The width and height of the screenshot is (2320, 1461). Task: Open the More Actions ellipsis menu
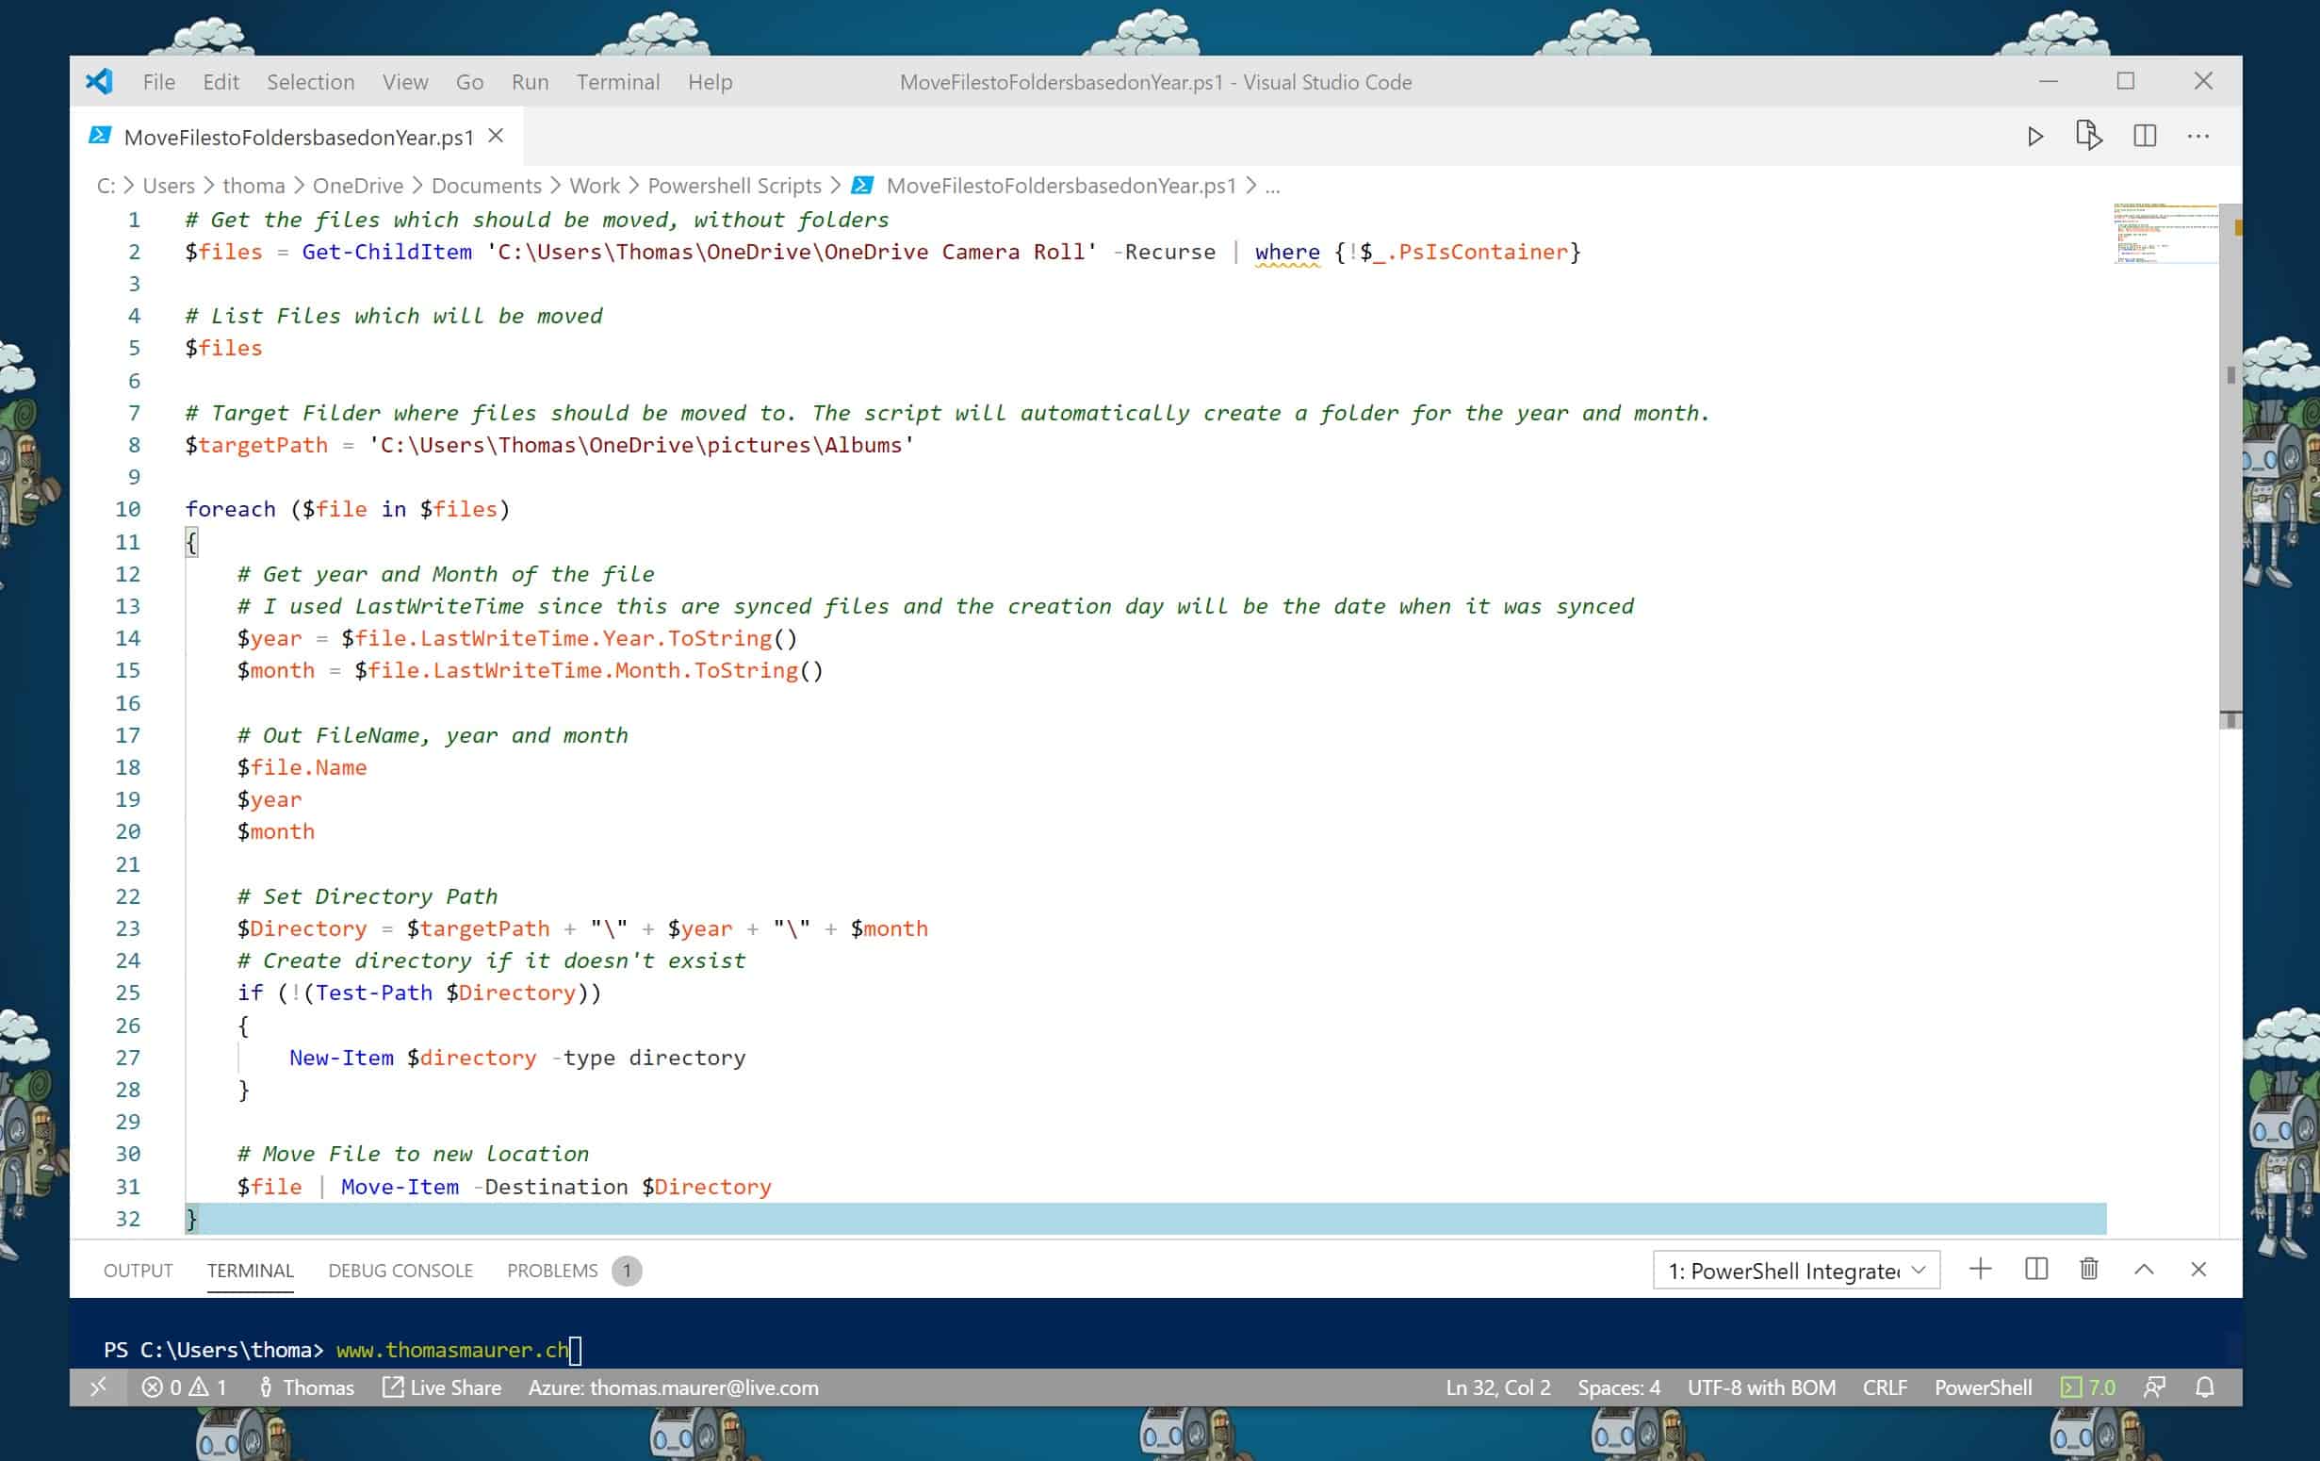click(x=2197, y=137)
